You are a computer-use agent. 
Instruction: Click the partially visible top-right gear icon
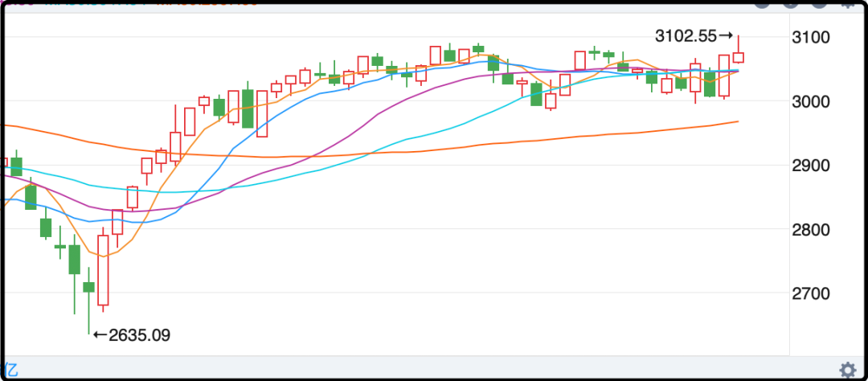coord(848,4)
